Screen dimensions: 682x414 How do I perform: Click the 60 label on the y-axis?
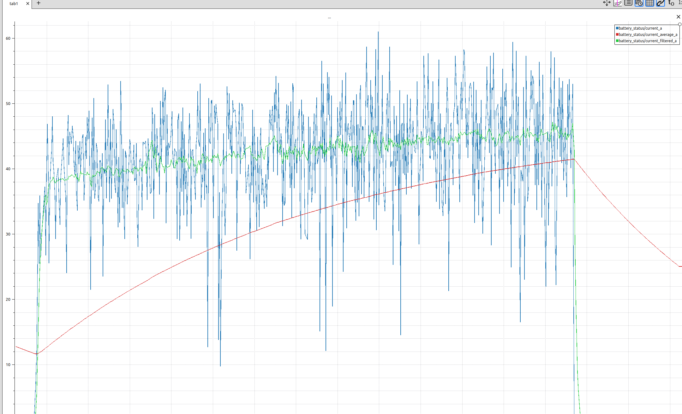point(8,38)
